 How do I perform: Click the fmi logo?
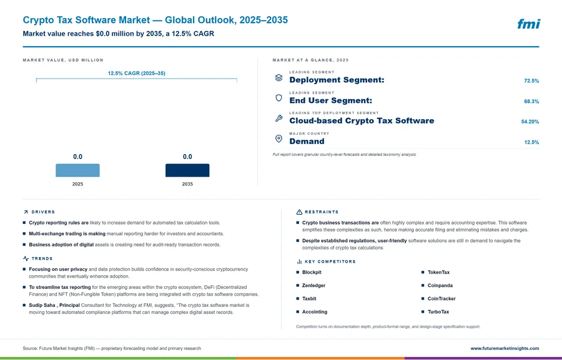pyautogui.click(x=528, y=24)
